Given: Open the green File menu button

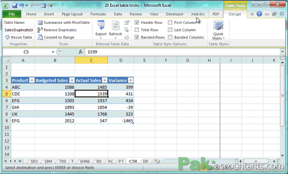Looking at the screenshot, I should click(x=12, y=14).
